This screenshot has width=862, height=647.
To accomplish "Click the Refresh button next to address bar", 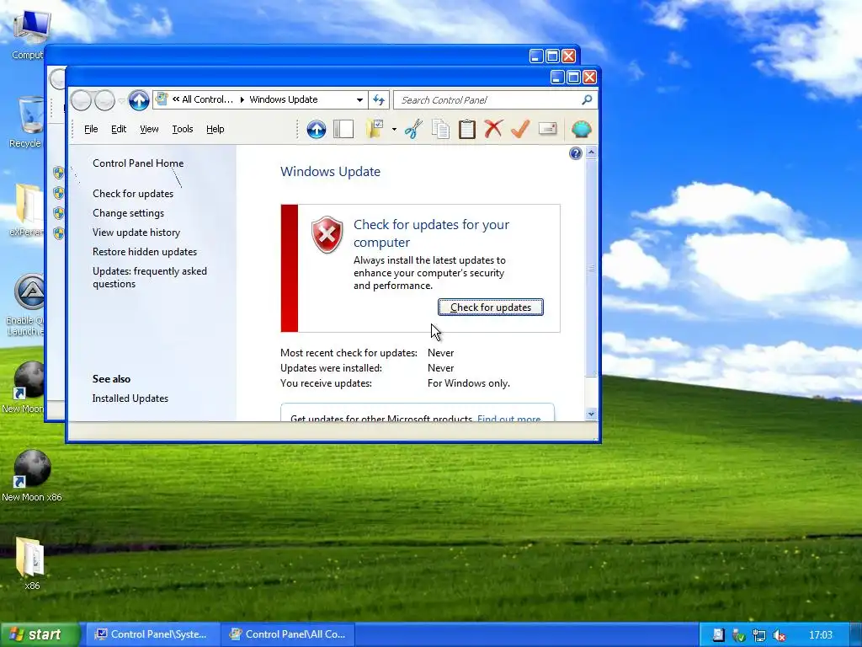I will tap(379, 100).
